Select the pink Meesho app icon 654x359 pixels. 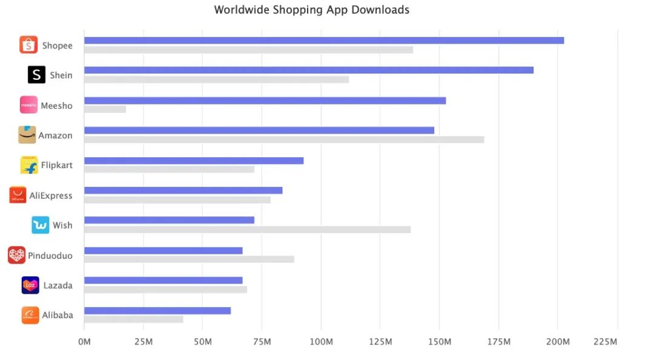[x=28, y=105]
